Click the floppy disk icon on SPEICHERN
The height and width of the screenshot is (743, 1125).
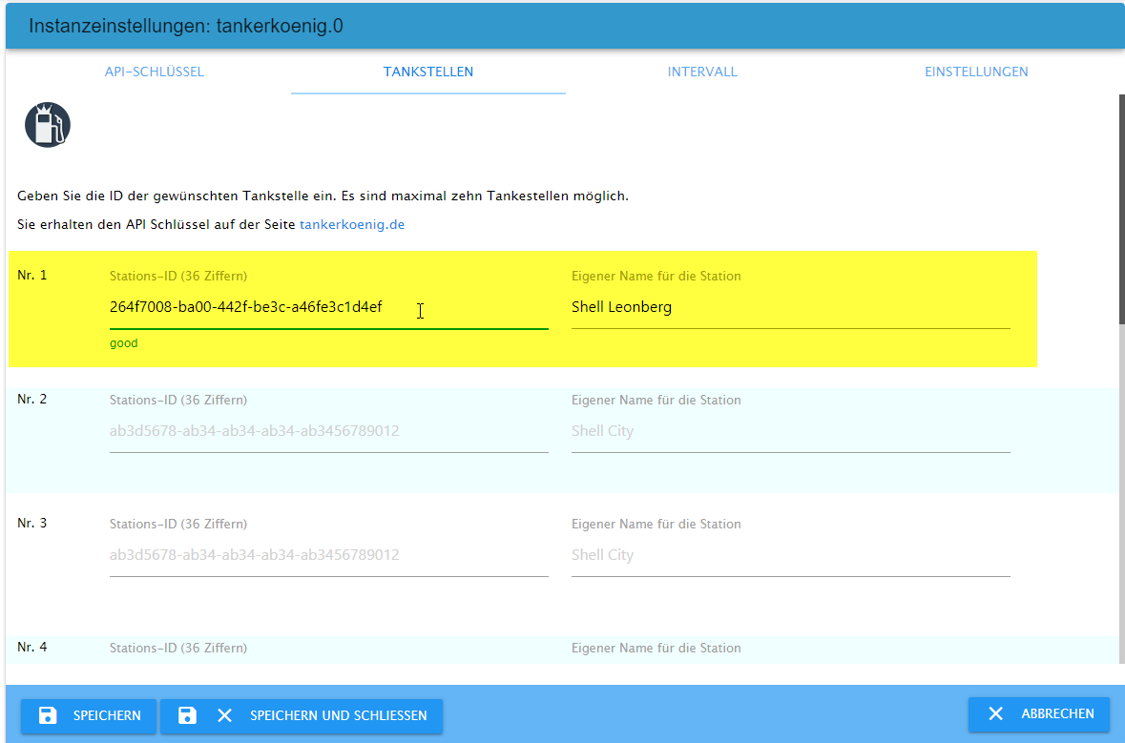tap(45, 715)
